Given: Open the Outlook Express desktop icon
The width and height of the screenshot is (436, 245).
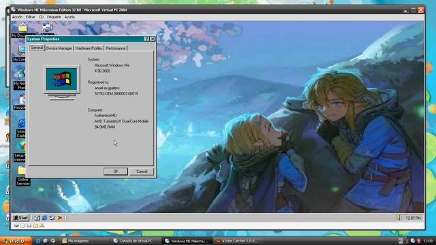Looking at the screenshot, I should pyautogui.click(x=47, y=29).
